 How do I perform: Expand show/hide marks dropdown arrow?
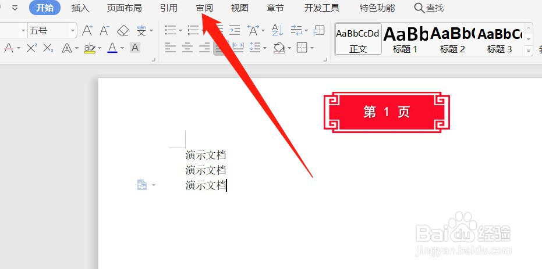(x=306, y=31)
